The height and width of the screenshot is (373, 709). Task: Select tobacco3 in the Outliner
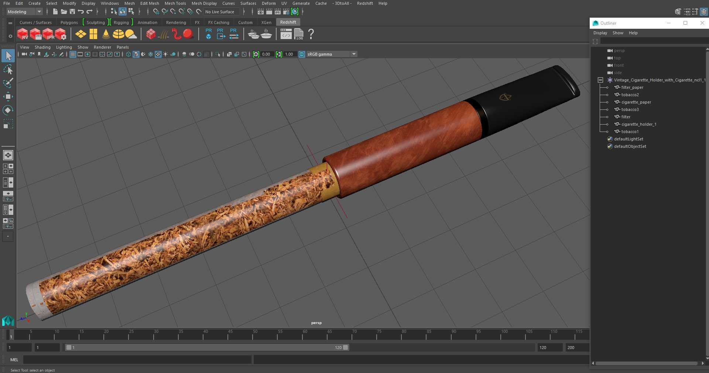pyautogui.click(x=630, y=109)
